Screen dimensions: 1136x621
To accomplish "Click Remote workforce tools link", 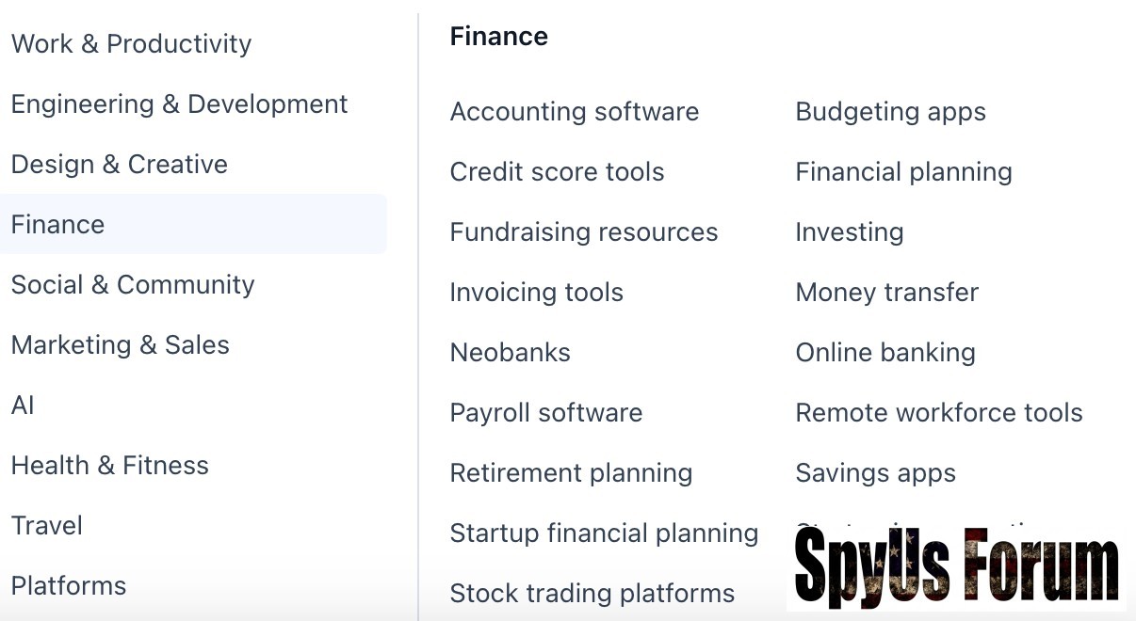I will click(x=939, y=413).
